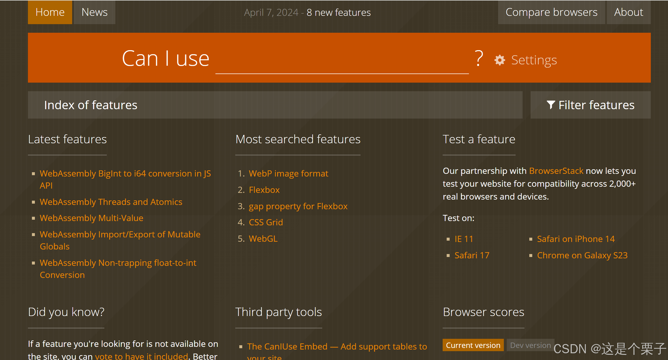Viewport: 668px width, 360px height.
Task: Go to the About page
Action: click(x=628, y=12)
